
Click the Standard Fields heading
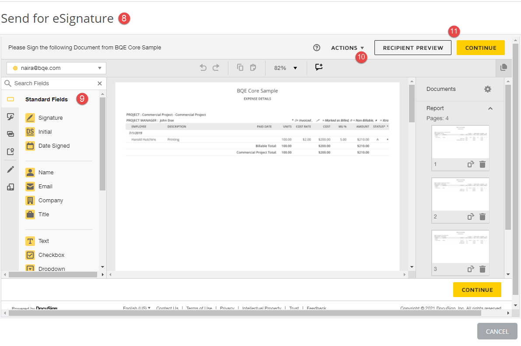click(x=46, y=100)
